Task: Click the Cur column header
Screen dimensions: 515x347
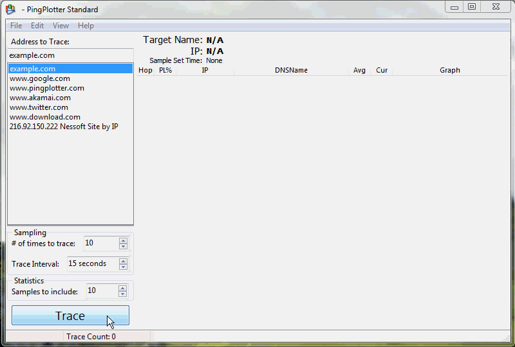Action: [382, 70]
